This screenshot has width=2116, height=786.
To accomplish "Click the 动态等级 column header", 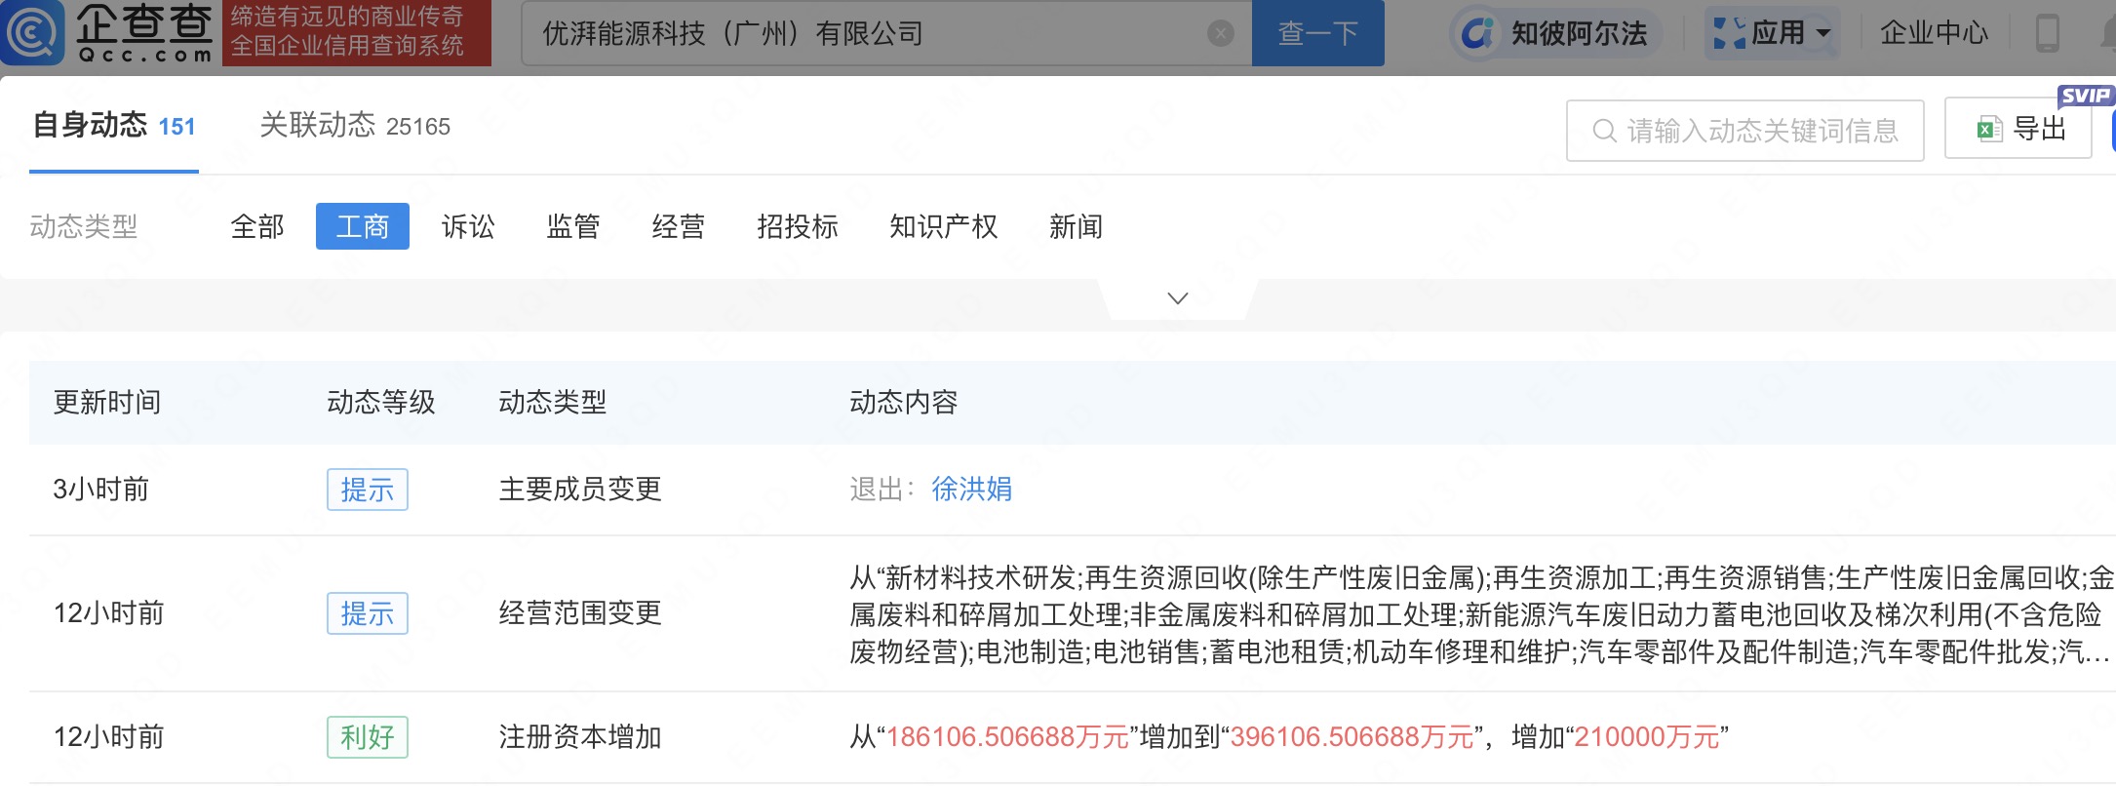I will coord(381,402).
